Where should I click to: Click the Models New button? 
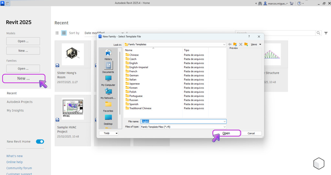coord(23,51)
